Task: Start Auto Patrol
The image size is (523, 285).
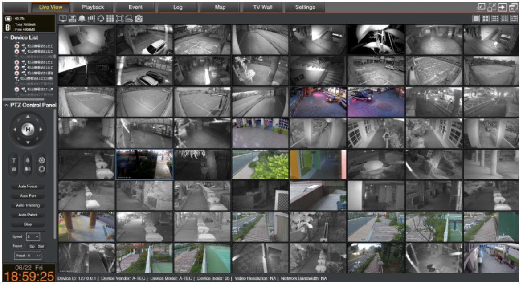Action: click(28, 215)
